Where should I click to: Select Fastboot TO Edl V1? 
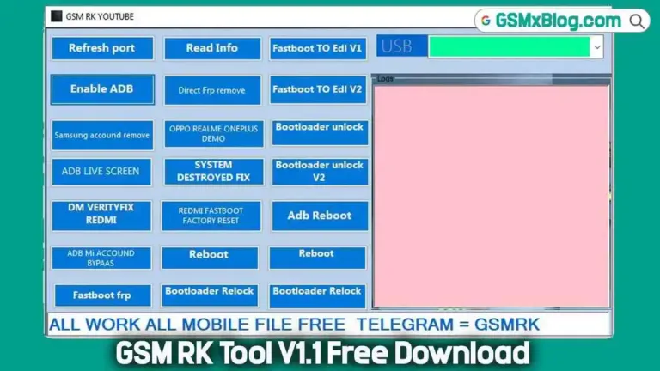(x=317, y=48)
